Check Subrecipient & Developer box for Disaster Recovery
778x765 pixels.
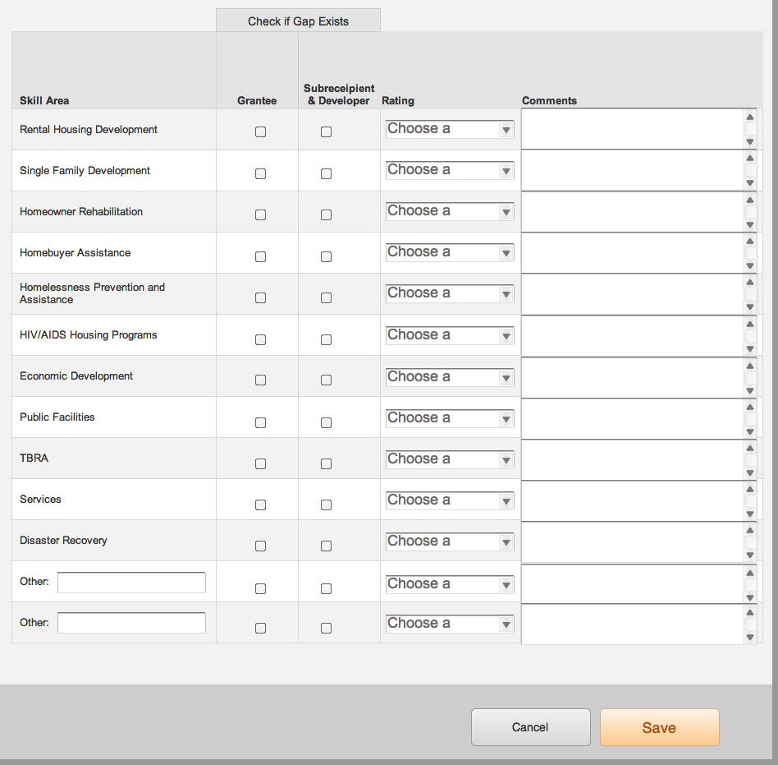[326, 546]
